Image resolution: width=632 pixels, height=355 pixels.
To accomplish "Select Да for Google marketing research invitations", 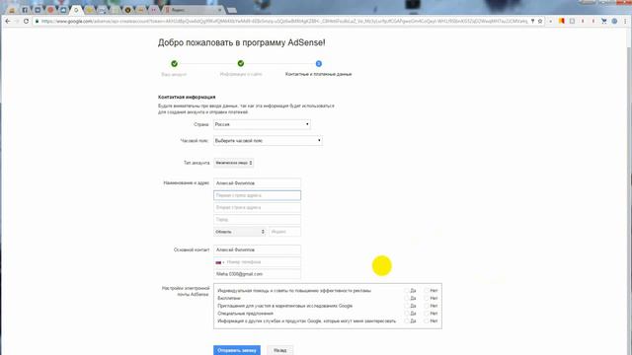I will pyautogui.click(x=407, y=306).
